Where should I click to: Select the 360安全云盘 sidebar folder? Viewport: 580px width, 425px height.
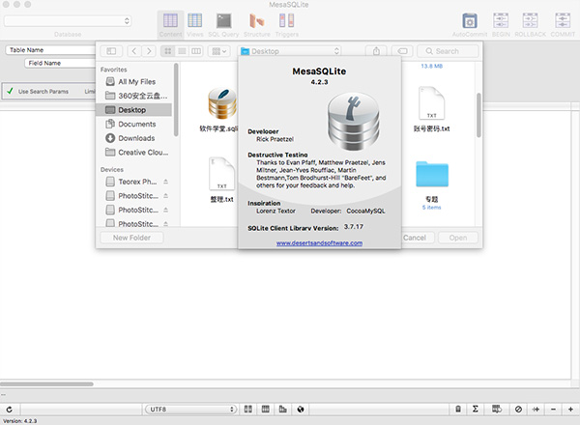coord(135,96)
